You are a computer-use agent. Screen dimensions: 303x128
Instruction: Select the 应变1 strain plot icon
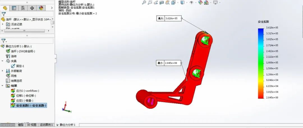pyautogui.click(x=13, y=100)
